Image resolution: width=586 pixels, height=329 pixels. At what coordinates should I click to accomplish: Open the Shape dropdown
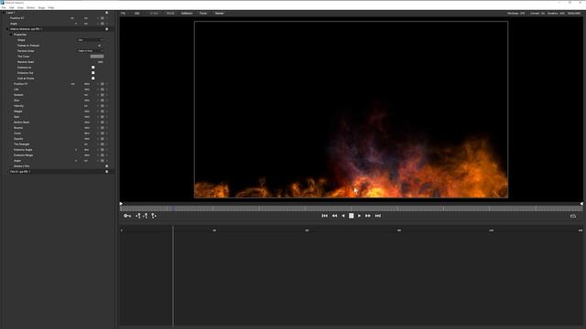[x=90, y=40]
